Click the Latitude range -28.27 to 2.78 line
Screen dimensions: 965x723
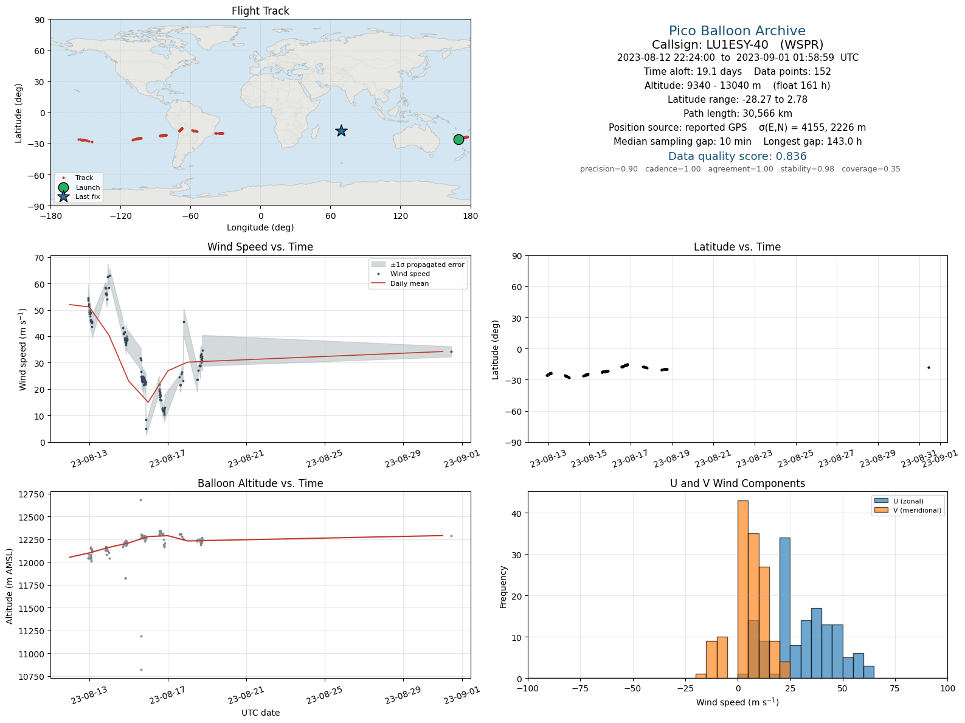pos(737,100)
